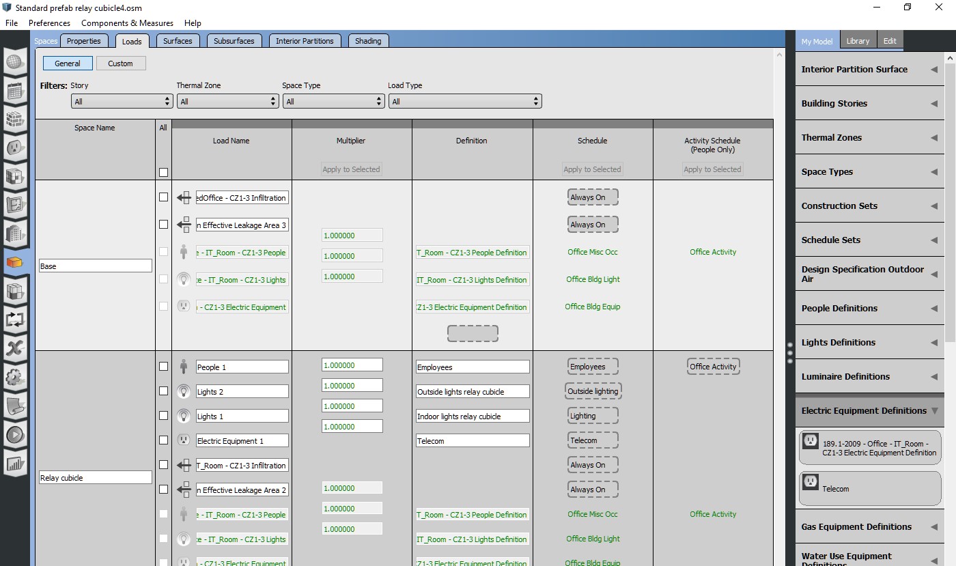Click the outlet icon beside Electric Equipment 1
The width and height of the screenshot is (956, 566).
184,440
